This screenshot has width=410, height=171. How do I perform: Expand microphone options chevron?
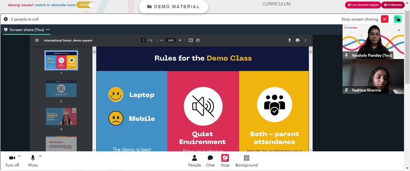click(x=40, y=156)
